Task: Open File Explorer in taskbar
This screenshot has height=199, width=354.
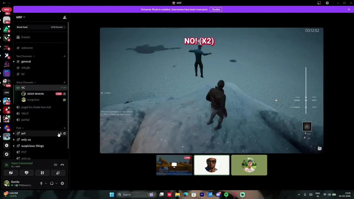Action: tap(178, 195)
